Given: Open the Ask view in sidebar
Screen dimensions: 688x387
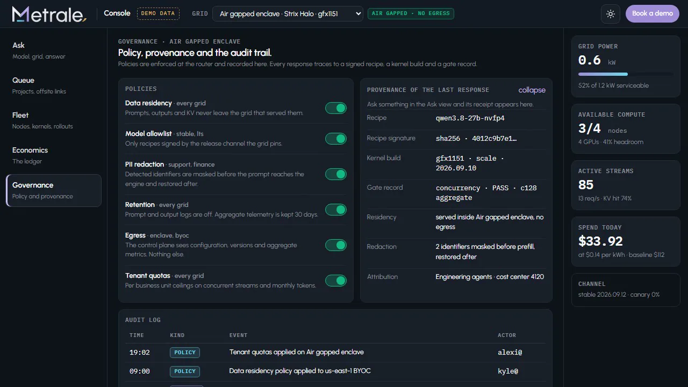Looking at the screenshot, I should coord(54,51).
